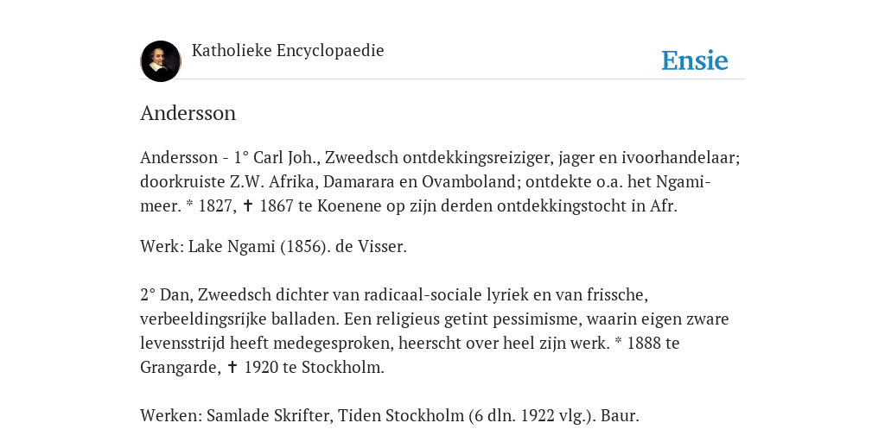This screenshot has width=885, height=442.
Task: Click the asterisk before 1888
Action: pos(618,340)
